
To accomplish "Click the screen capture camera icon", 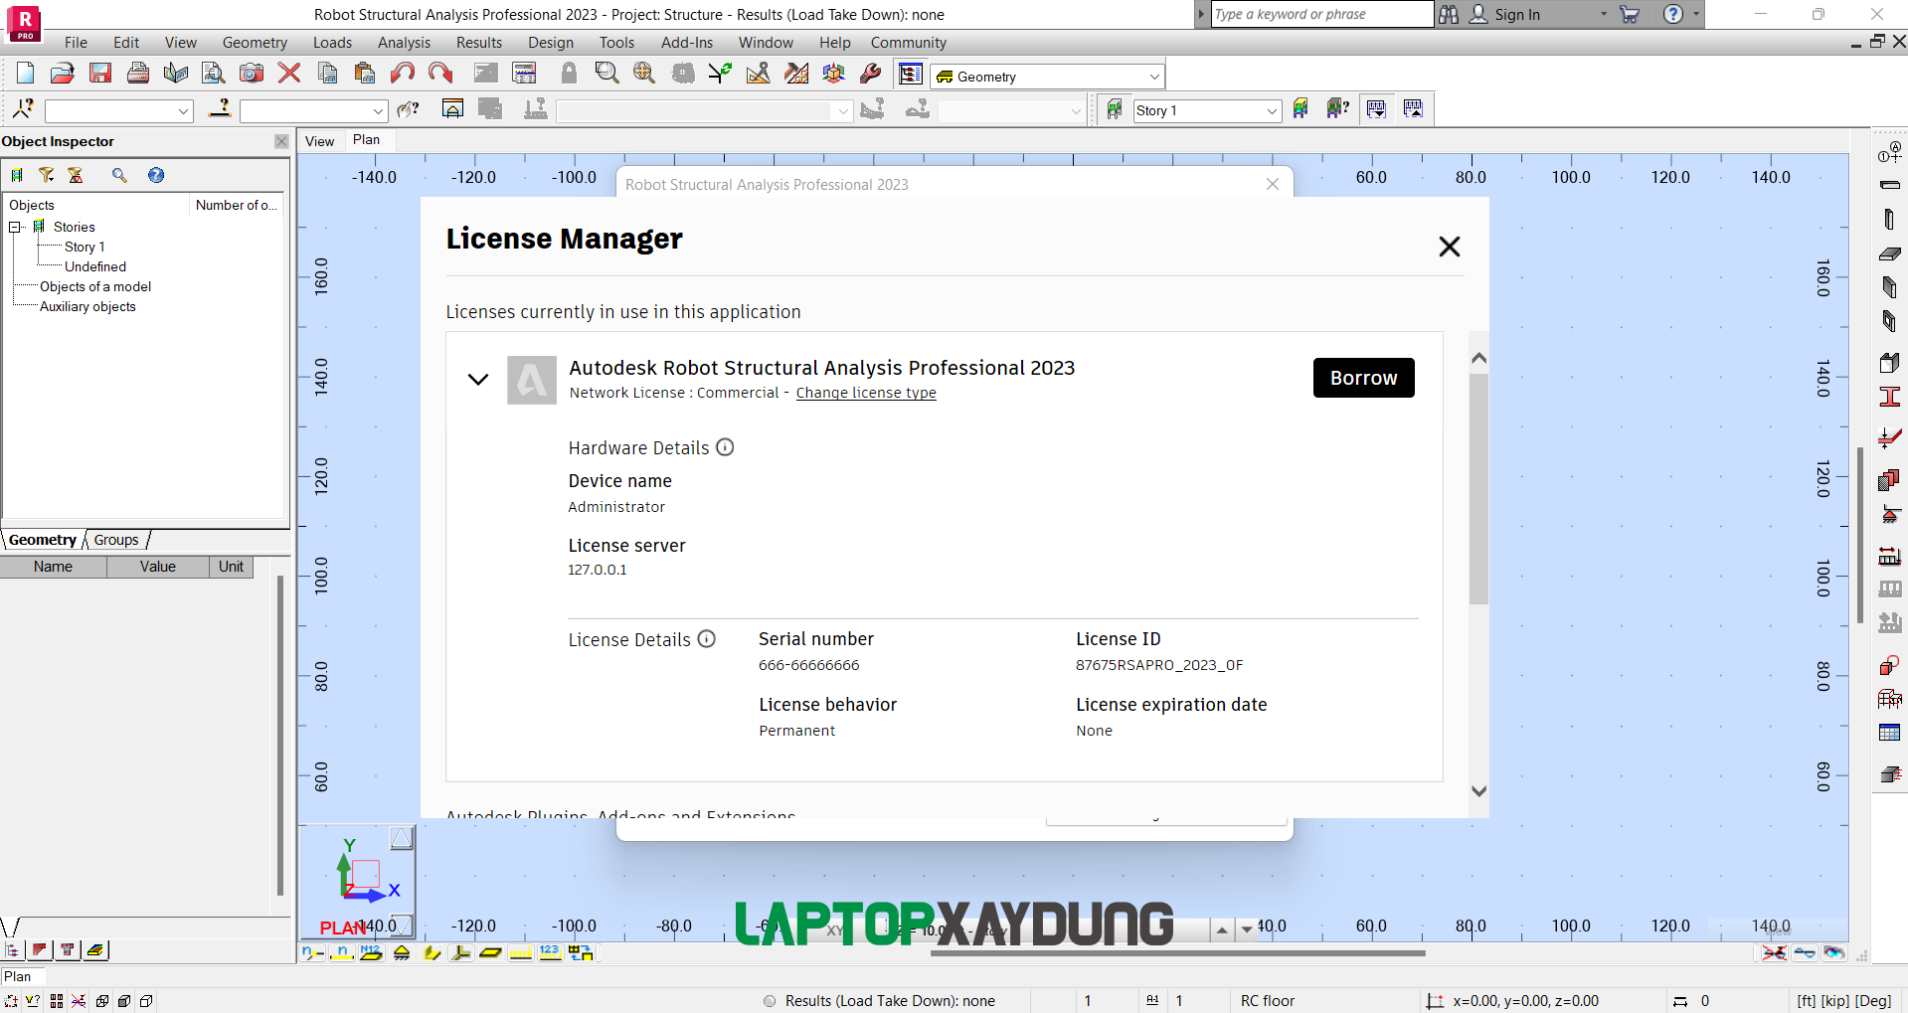I will (251, 73).
